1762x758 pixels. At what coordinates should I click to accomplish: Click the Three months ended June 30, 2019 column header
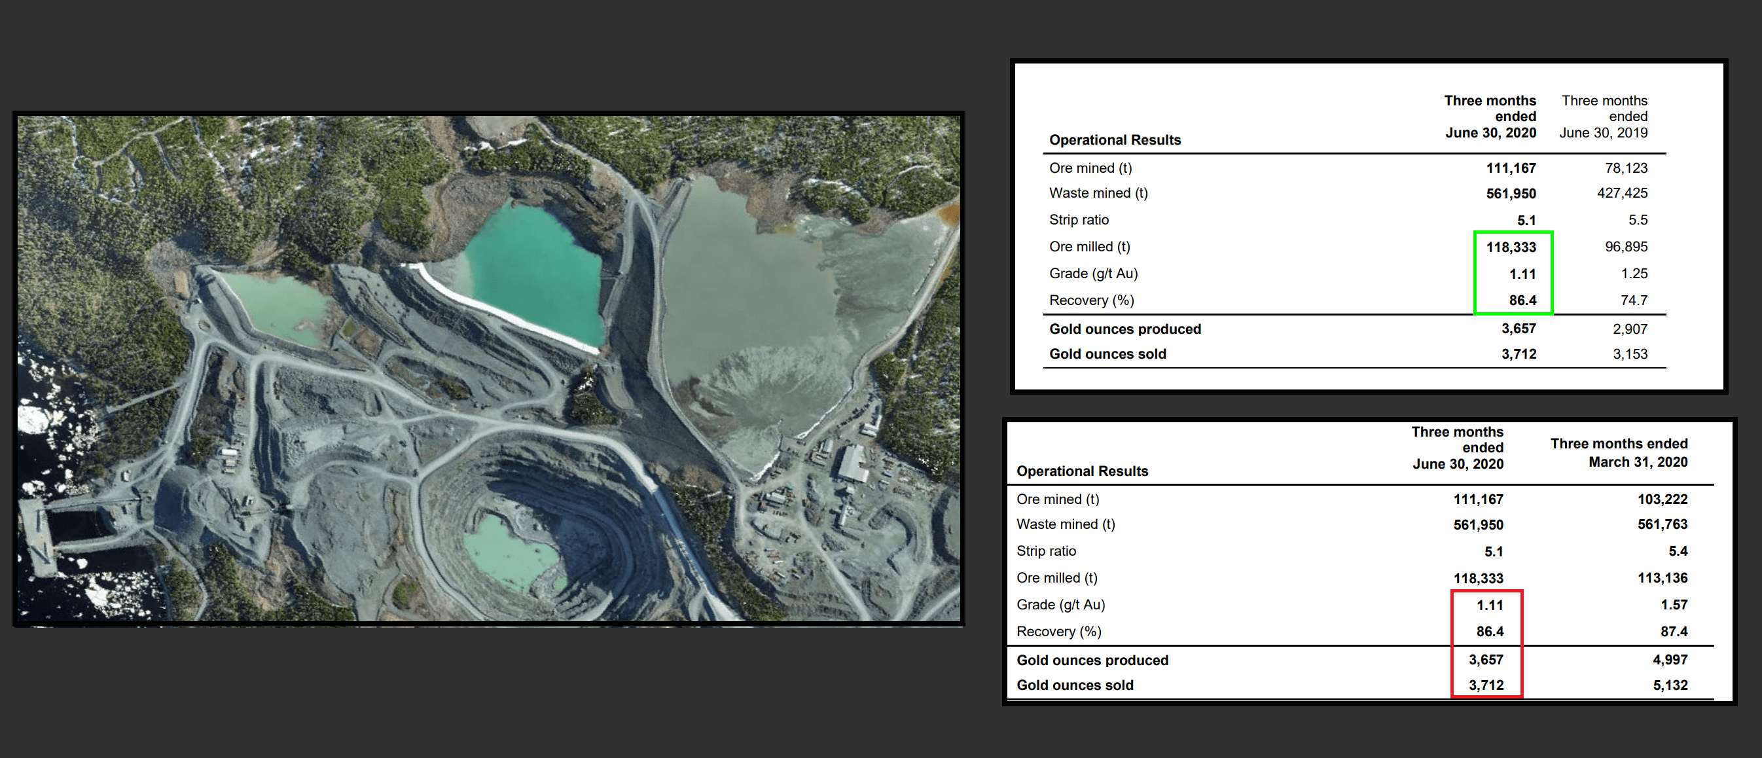[x=1604, y=117]
